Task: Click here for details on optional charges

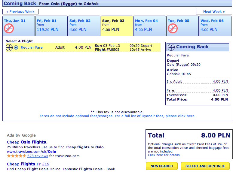Action: pos(164,155)
